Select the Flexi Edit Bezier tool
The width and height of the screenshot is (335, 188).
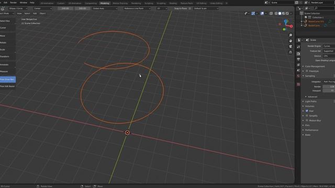8,86
